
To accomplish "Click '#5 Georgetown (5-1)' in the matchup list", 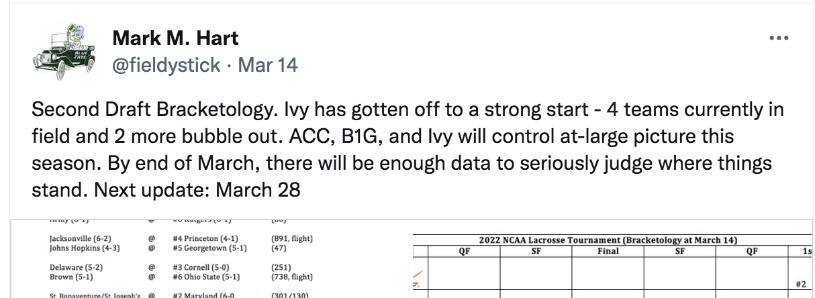I will (x=209, y=248).
